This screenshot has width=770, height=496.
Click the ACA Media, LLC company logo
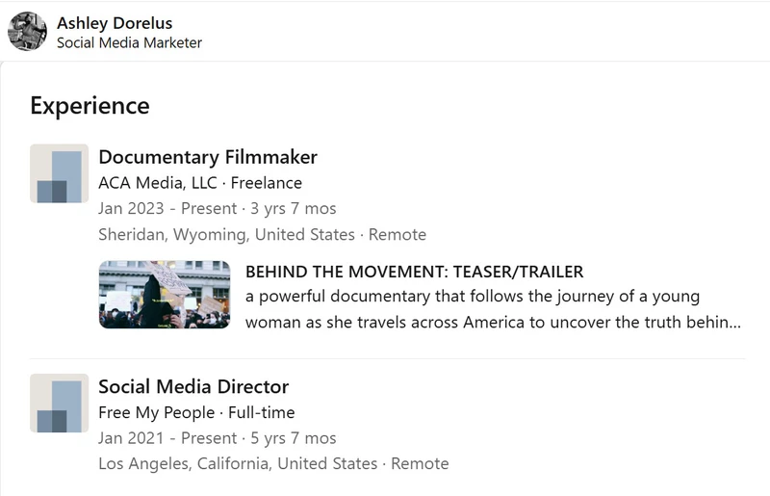59,173
